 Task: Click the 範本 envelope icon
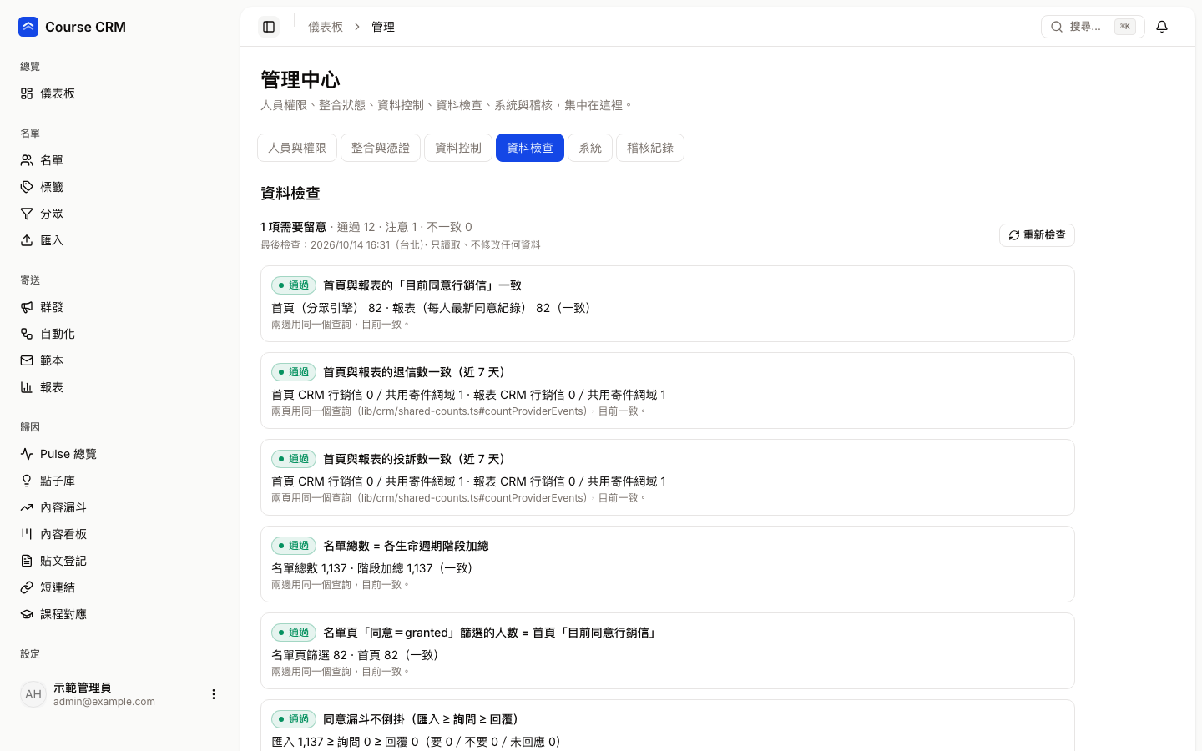[27, 360]
